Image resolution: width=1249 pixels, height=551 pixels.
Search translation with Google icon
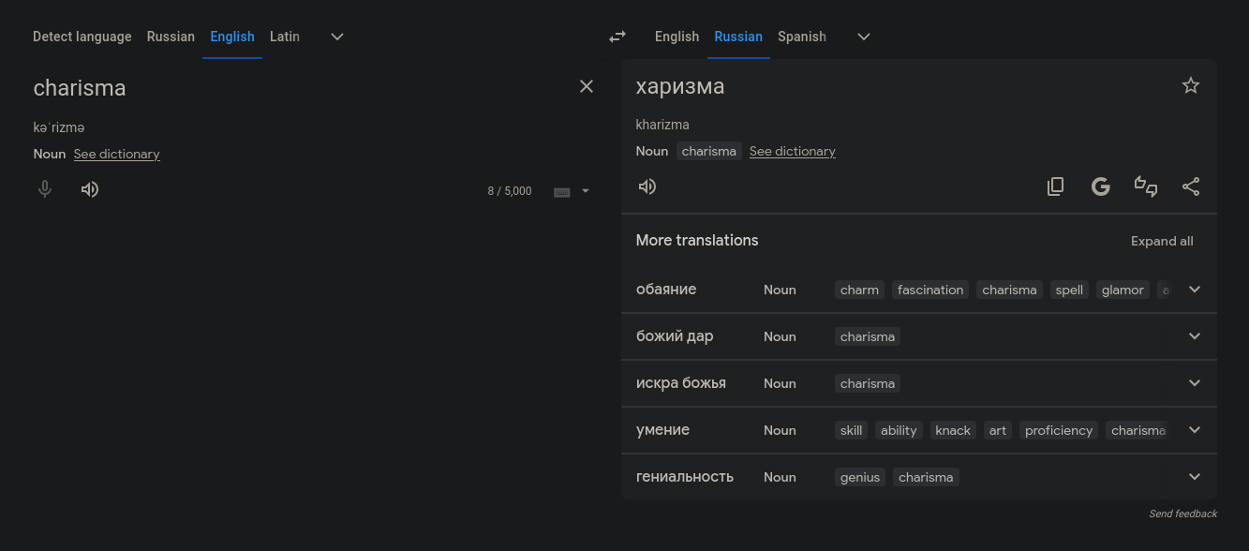pos(1101,186)
